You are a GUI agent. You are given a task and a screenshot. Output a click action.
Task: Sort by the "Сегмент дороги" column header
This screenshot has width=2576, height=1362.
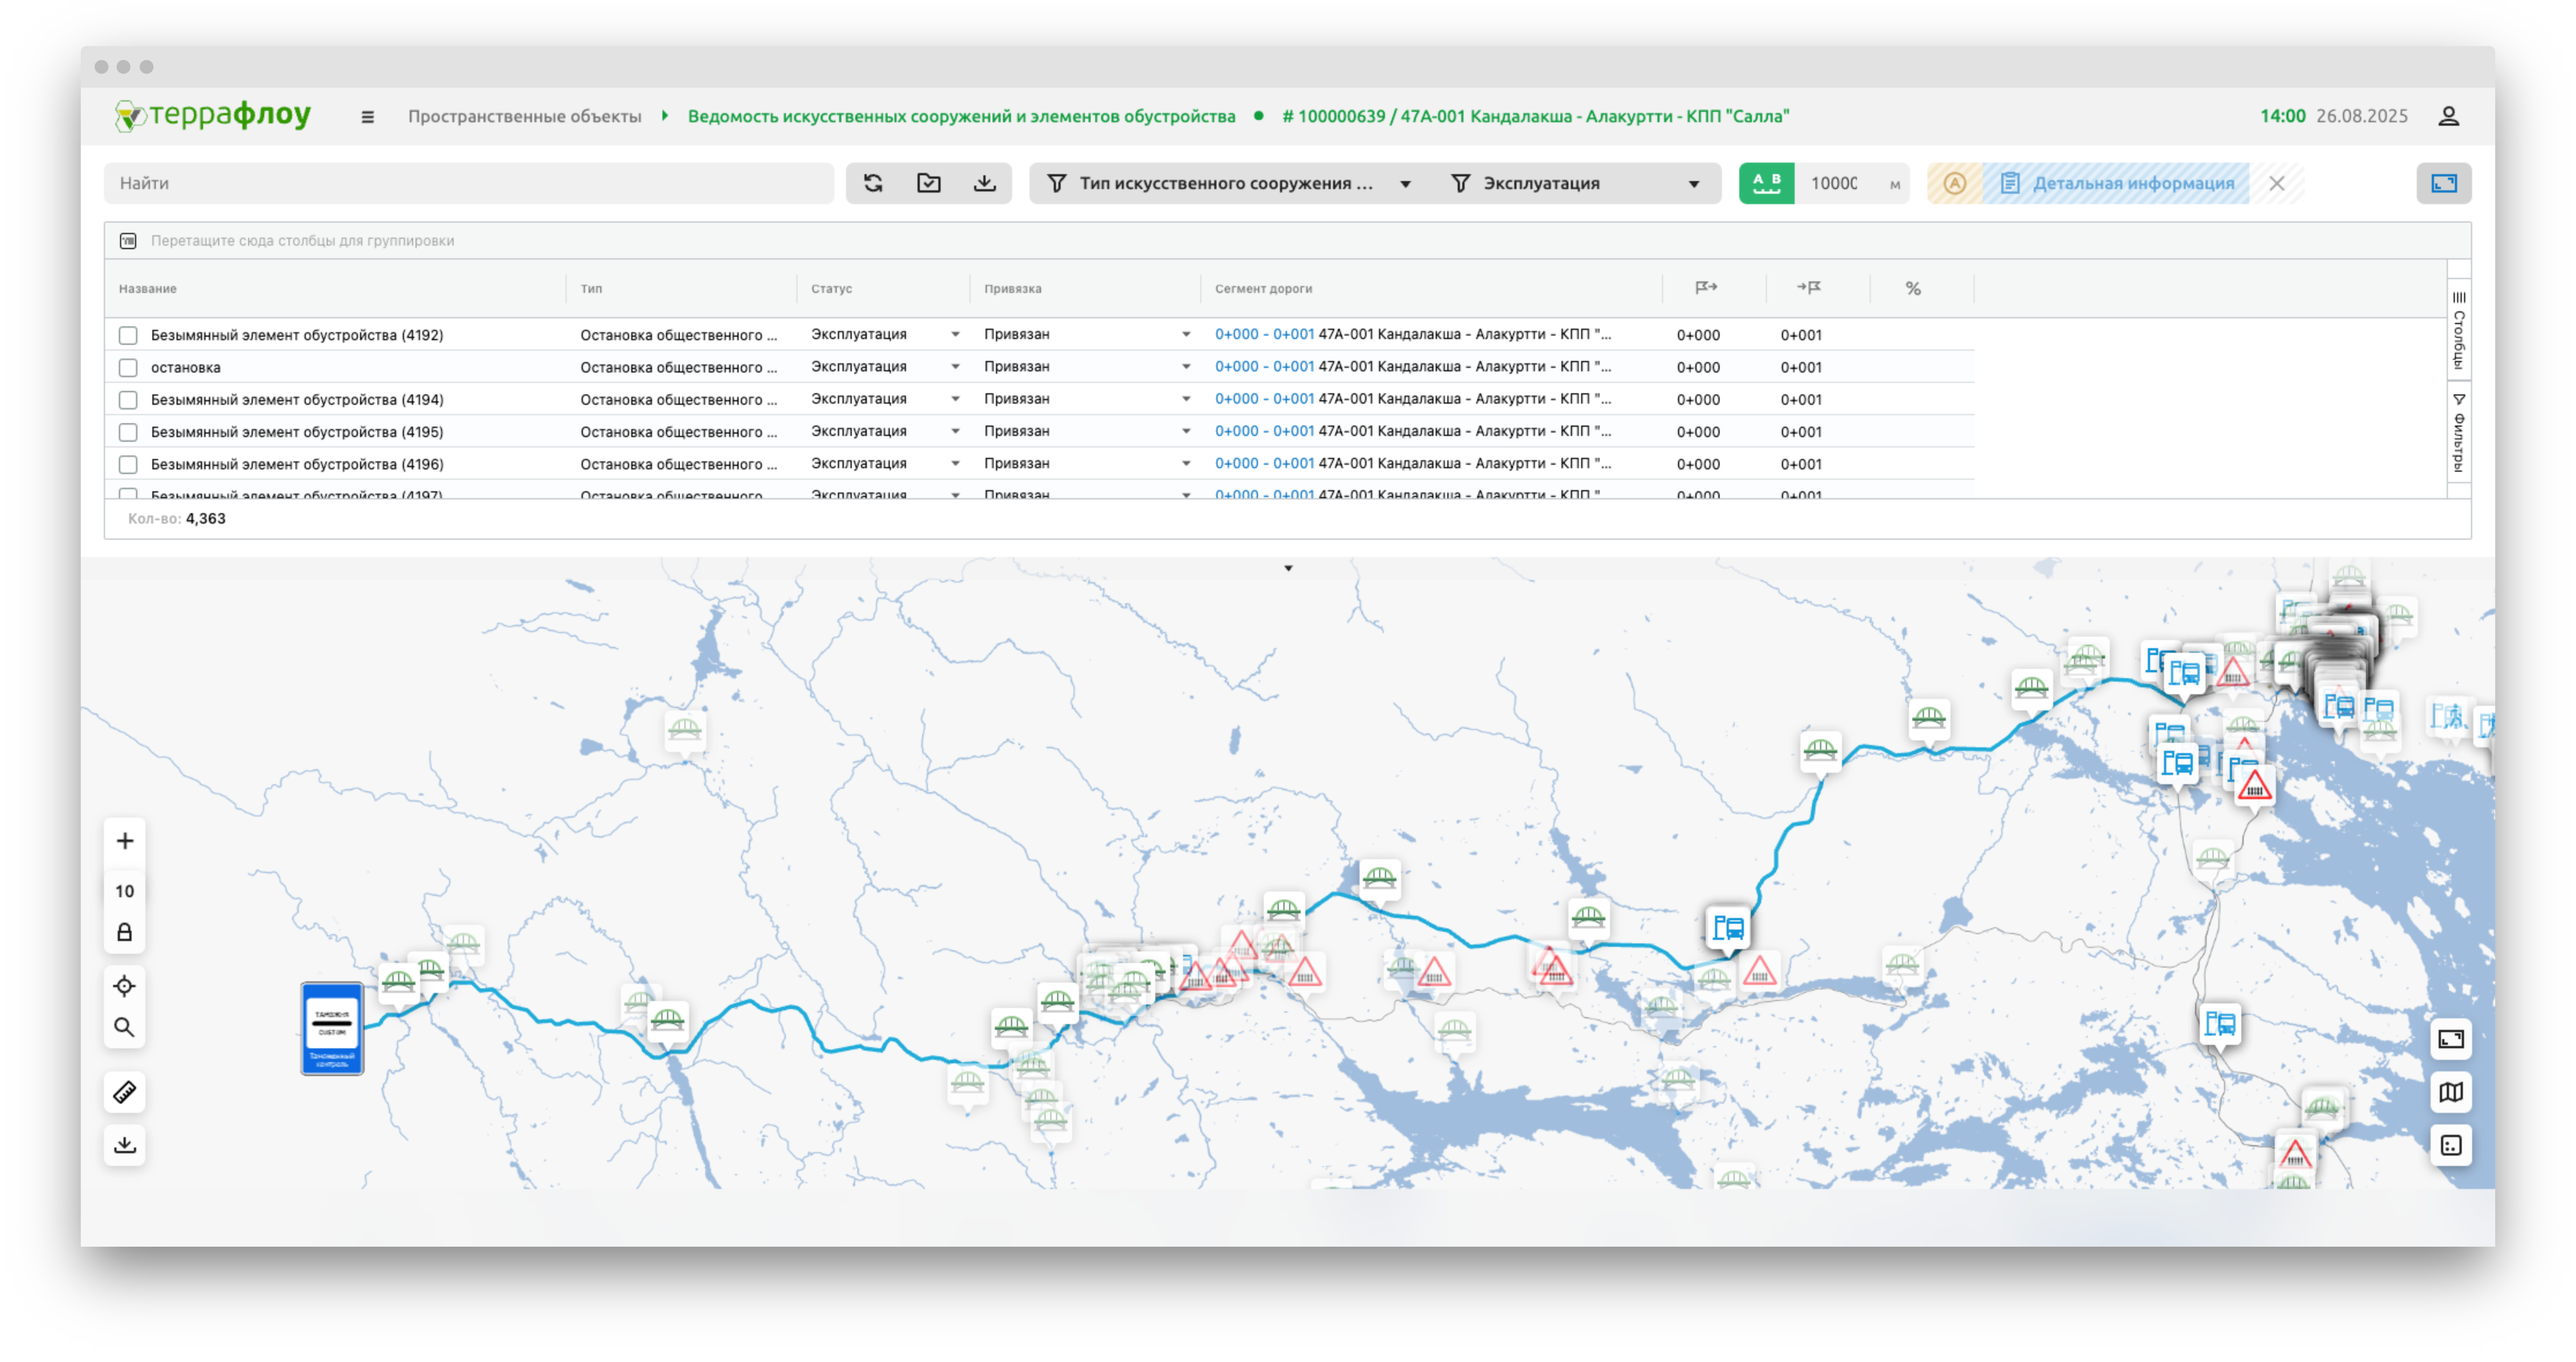pyautogui.click(x=1263, y=289)
